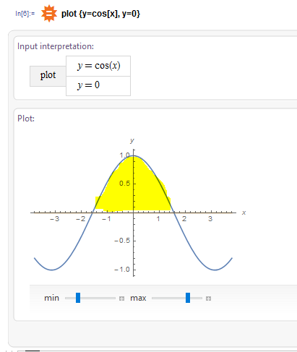This screenshot has height=352, width=297.
Task: Click the max slider blue thumb
Action: click(x=188, y=298)
